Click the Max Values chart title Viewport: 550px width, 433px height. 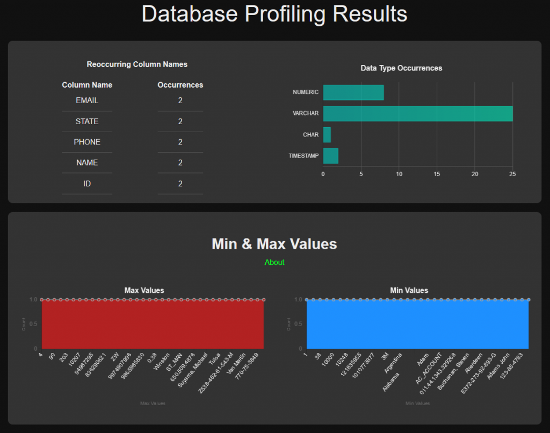[x=143, y=291]
